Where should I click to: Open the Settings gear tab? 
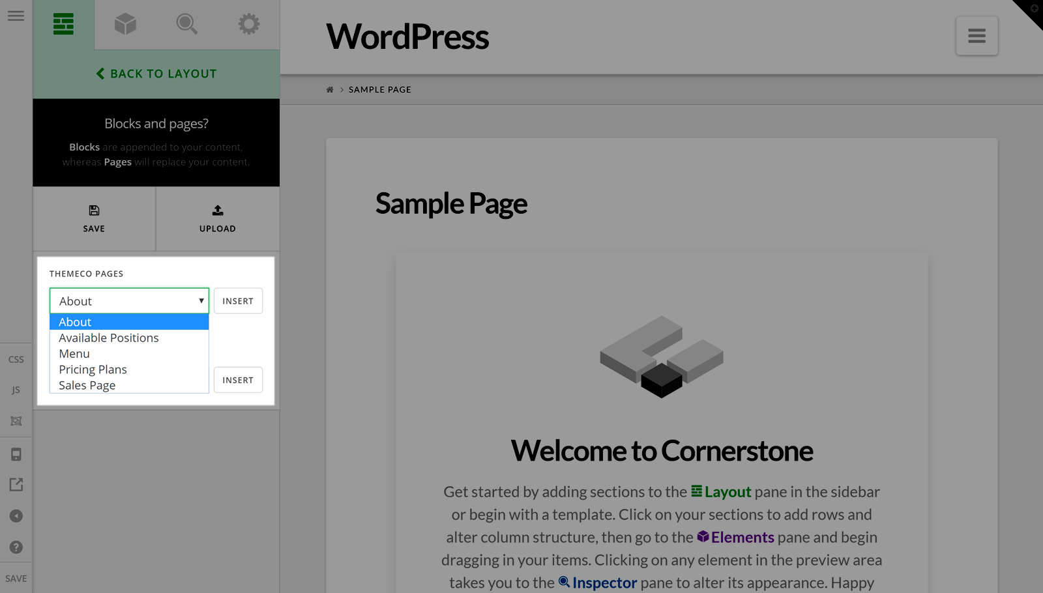tap(248, 25)
